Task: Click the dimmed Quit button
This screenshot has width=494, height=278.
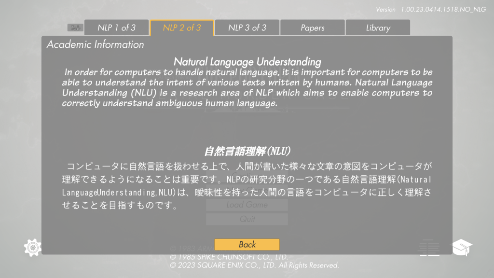Action: pos(247,219)
